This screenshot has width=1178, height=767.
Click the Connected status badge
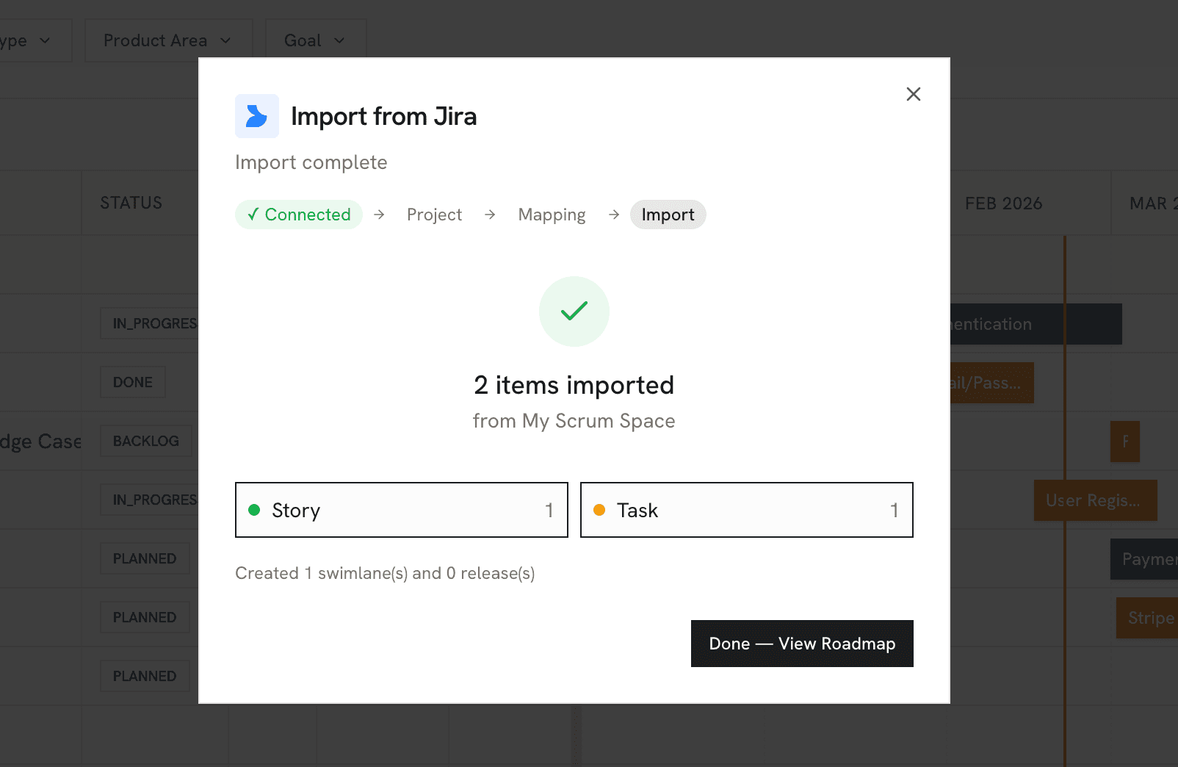tap(298, 215)
